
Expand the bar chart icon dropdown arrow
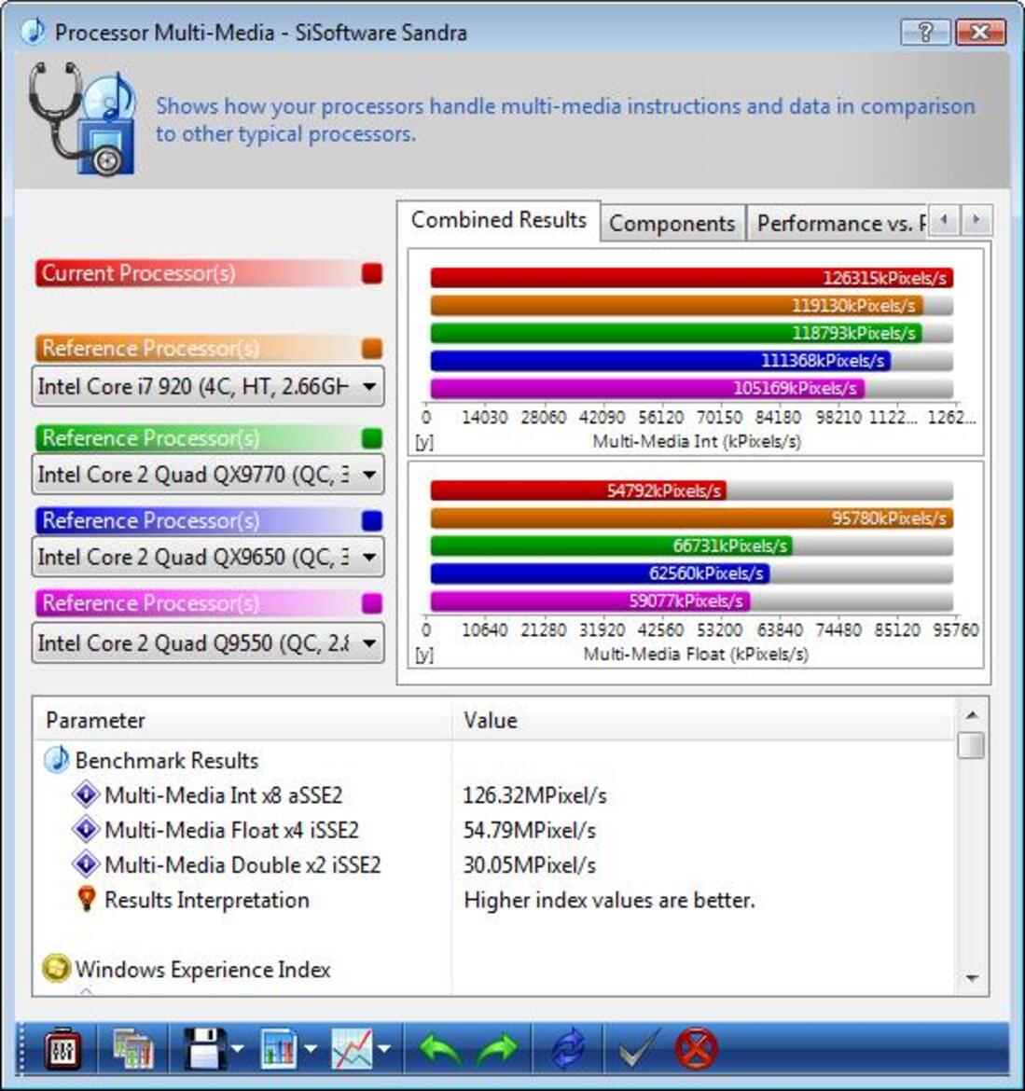coord(311,1048)
